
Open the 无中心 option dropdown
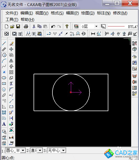(x=63, y=150)
